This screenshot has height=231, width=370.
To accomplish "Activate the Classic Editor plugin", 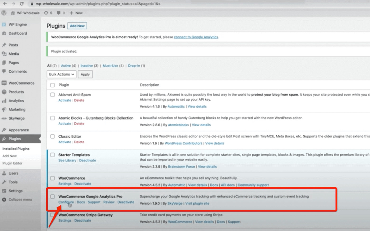I will 65,142.
